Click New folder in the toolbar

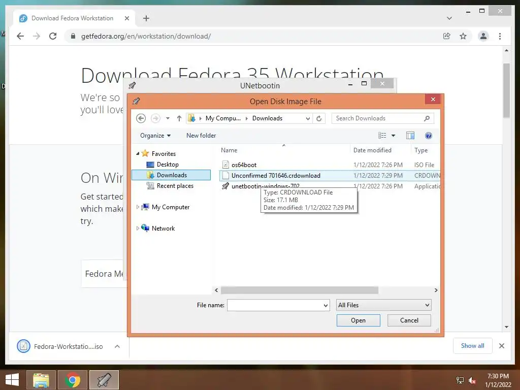[201, 135]
